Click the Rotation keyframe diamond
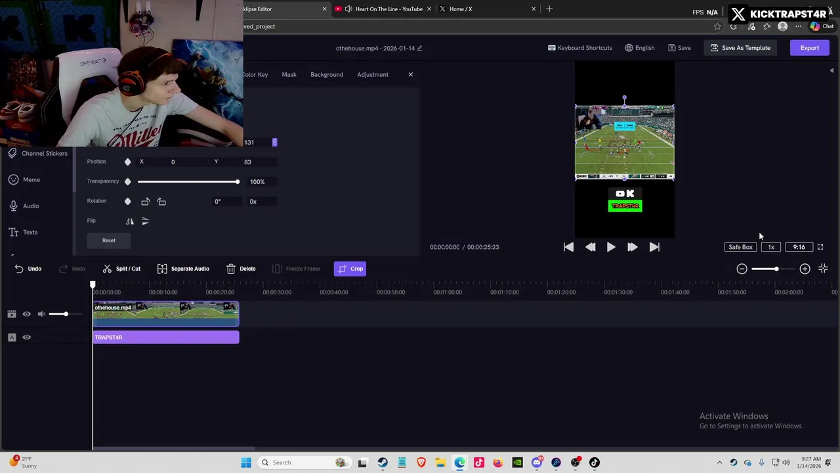 pos(127,201)
